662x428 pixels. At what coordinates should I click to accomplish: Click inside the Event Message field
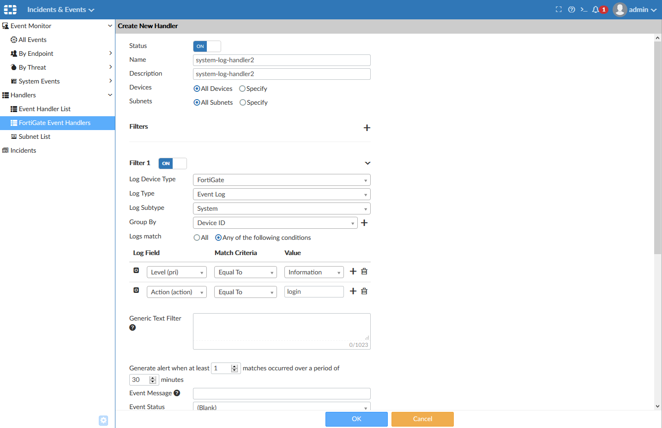282,393
